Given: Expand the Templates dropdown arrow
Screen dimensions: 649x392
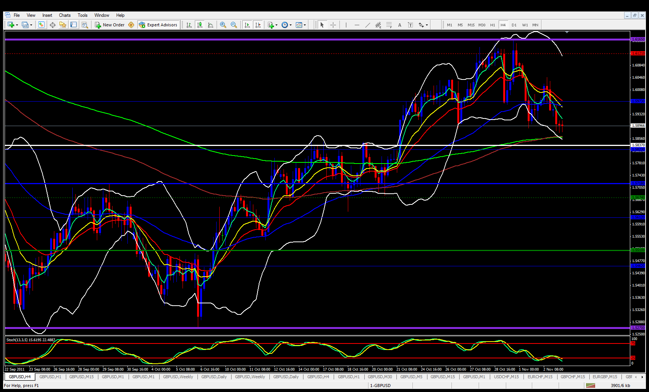Looking at the screenshot, I should (x=305, y=25).
